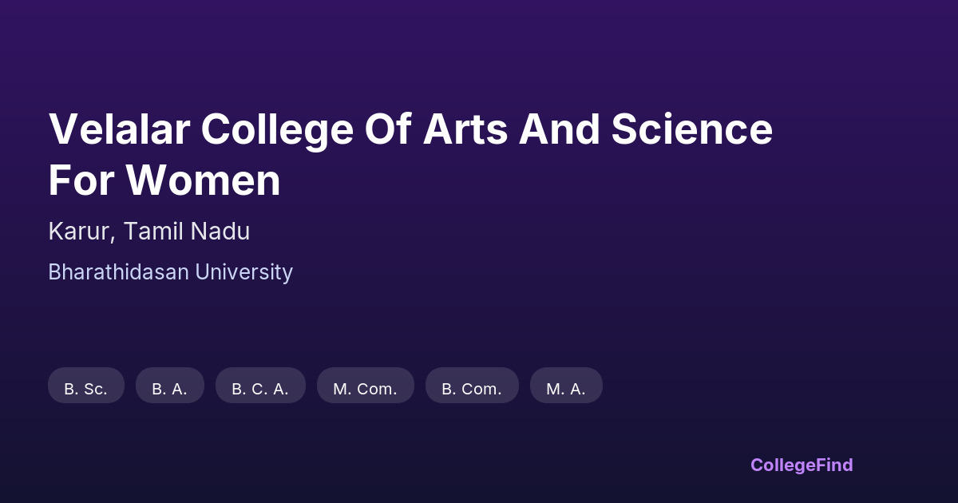Click the word Bharathidasan in the affiliation

click(x=119, y=272)
